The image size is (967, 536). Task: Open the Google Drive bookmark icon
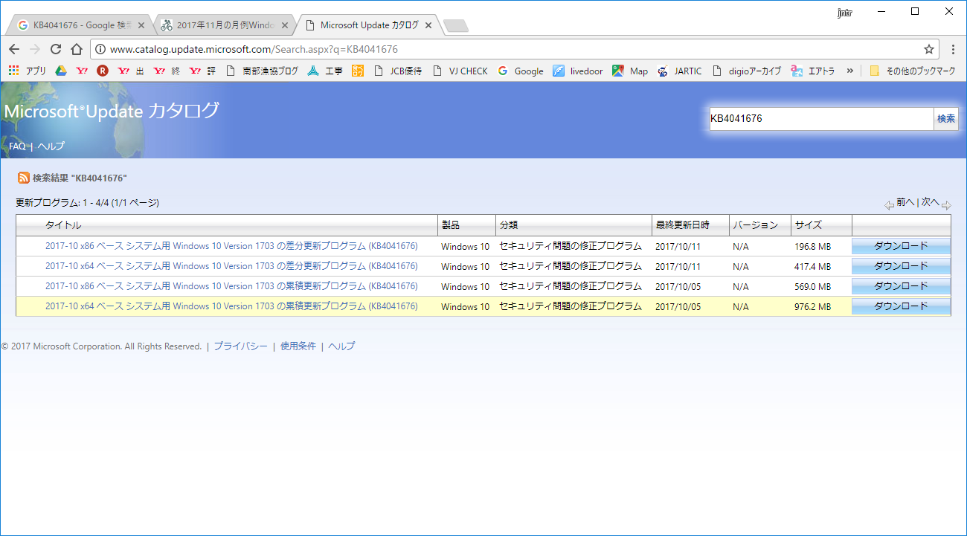point(61,71)
